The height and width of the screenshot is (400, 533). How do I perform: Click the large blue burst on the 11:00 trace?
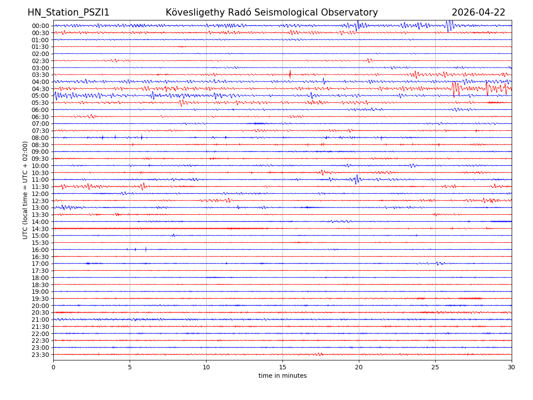356,179
